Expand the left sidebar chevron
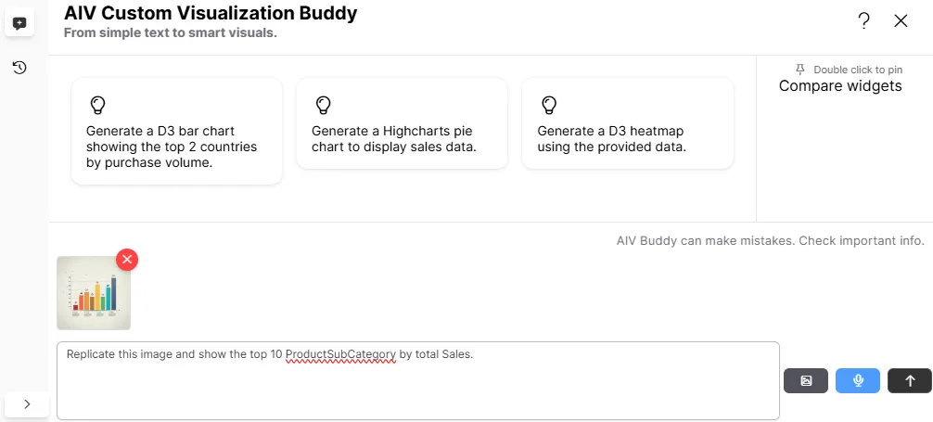 pos(27,403)
